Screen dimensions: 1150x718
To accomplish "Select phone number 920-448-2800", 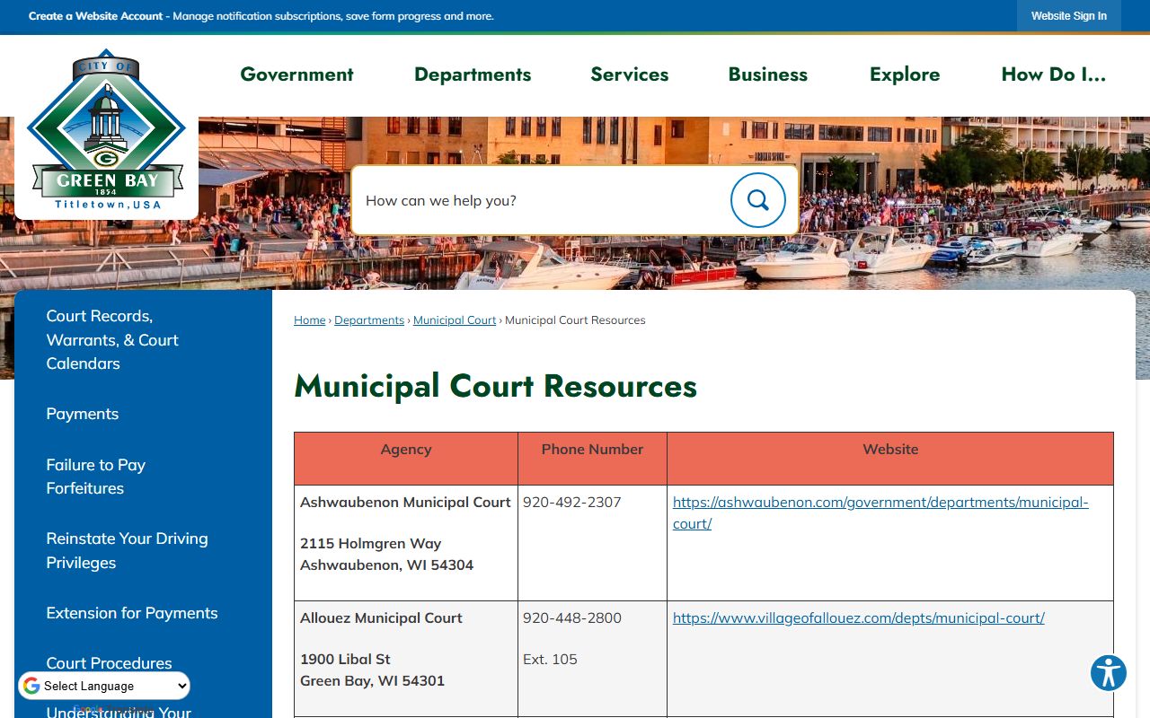I will point(572,617).
